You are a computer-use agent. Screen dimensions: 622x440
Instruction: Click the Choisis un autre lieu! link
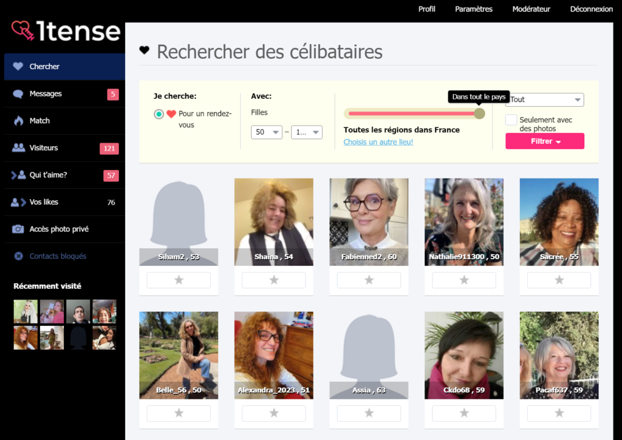(x=378, y=142)
